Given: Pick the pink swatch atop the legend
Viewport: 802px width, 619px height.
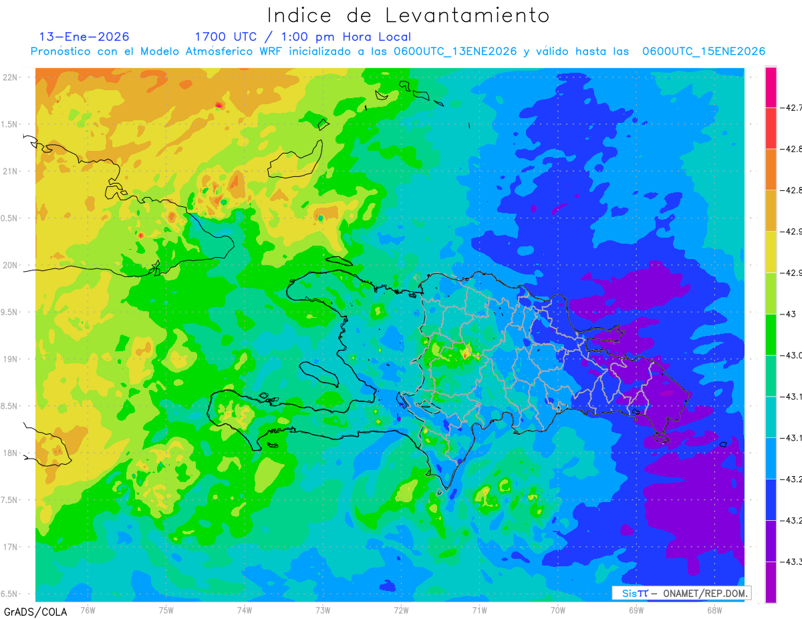Looking at the screenshot, I should coord(771,87).
